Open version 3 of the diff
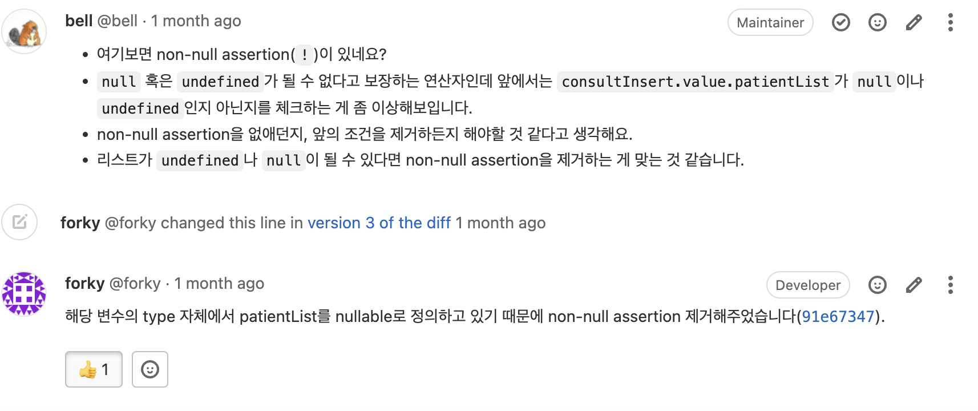The height and width of the screenshot is (411, 978). coord(379,223)
